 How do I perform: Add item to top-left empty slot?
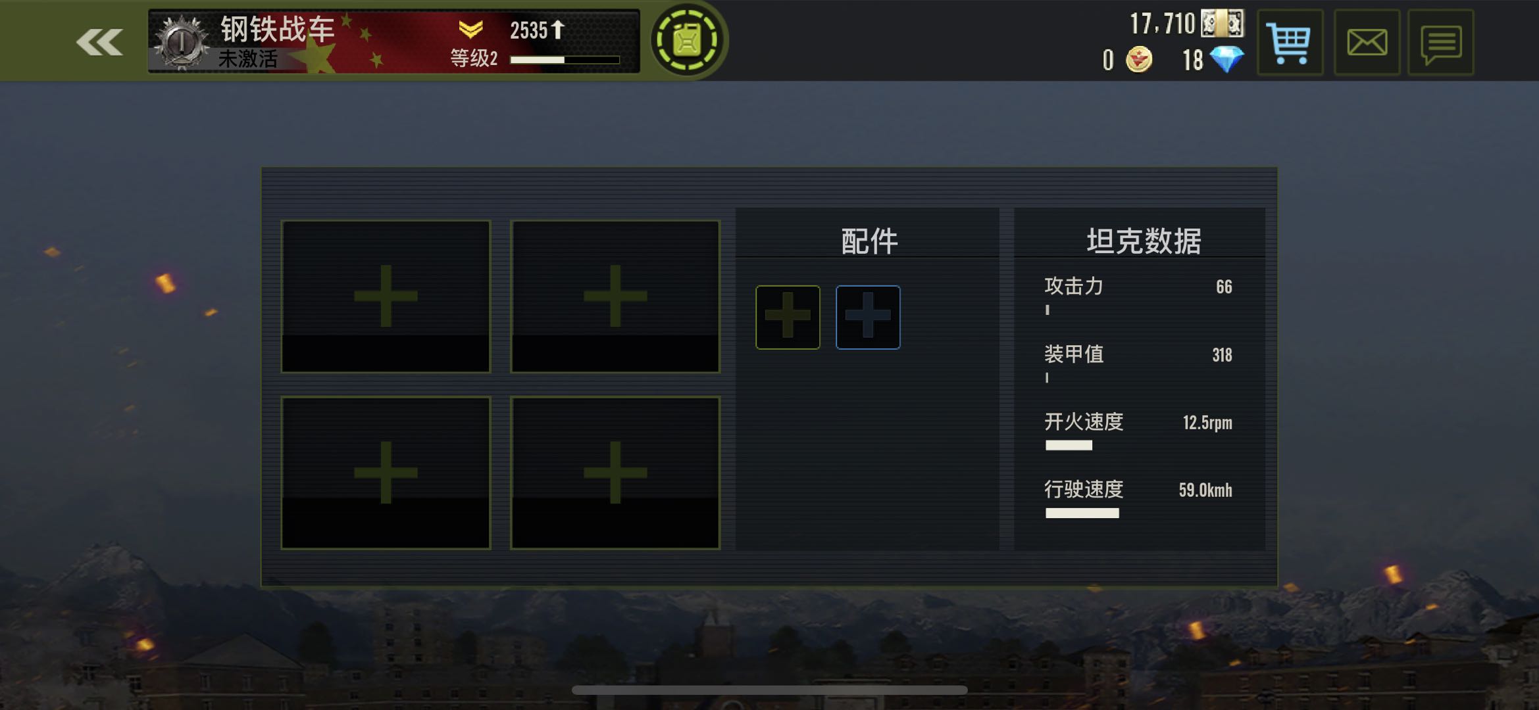(386, 296)
